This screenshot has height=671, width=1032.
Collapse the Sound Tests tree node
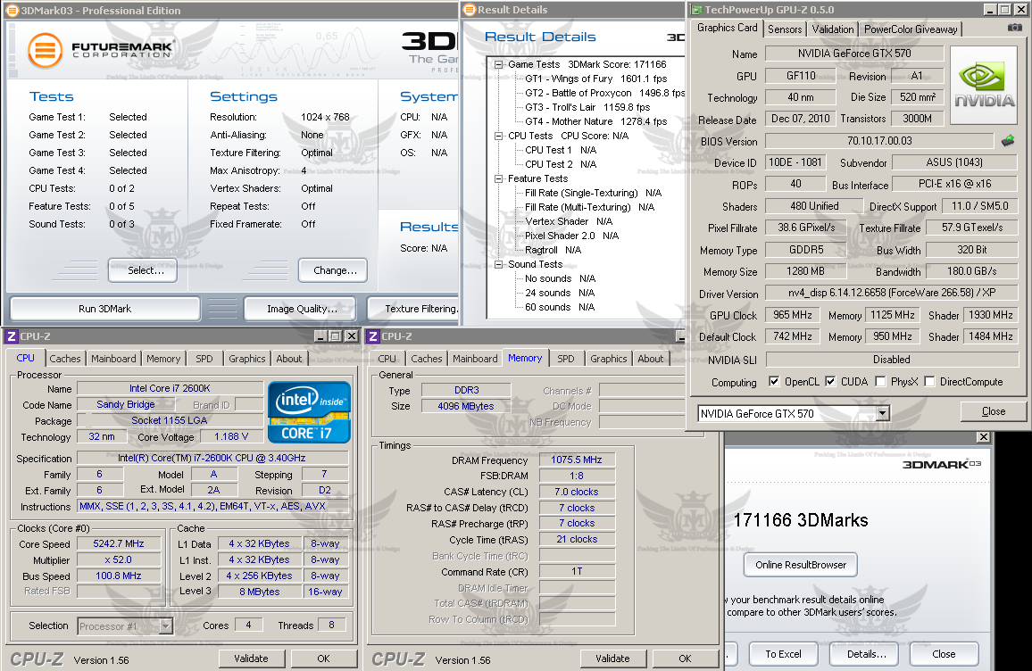498,264
